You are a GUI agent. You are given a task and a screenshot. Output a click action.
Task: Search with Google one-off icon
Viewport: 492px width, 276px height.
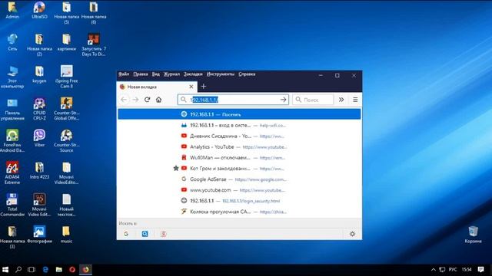(126, 234)
